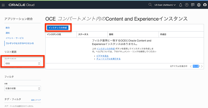Sort by the インスタンス名 column header
Image resolution: width=208 pixels, height=108 pixels.
[54, 34]
